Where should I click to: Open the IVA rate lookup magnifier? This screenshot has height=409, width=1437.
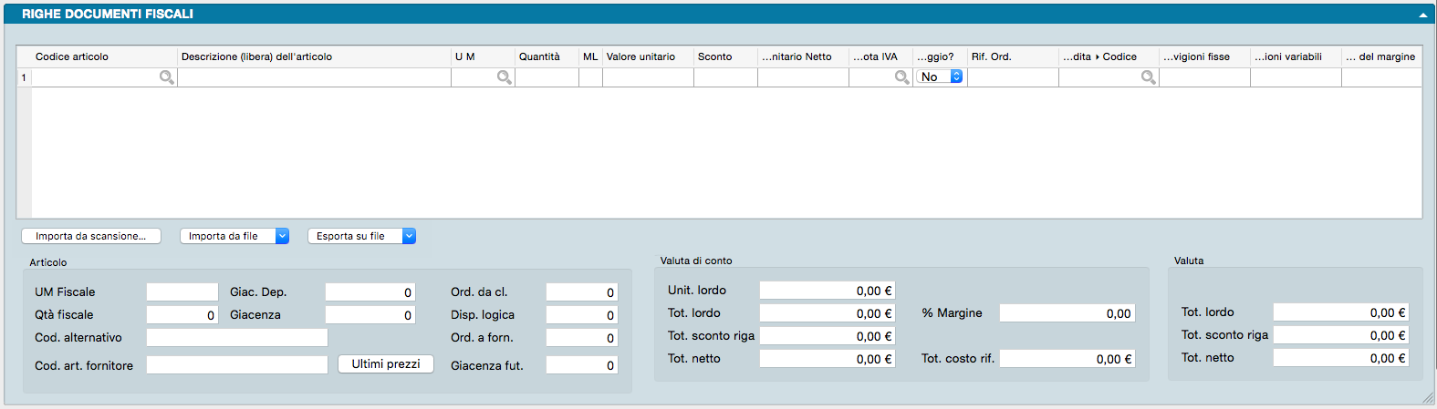[x=901, y=78]
